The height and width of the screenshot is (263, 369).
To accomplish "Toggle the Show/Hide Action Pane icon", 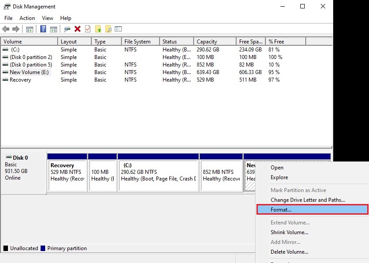I will [x=53, y=29].
